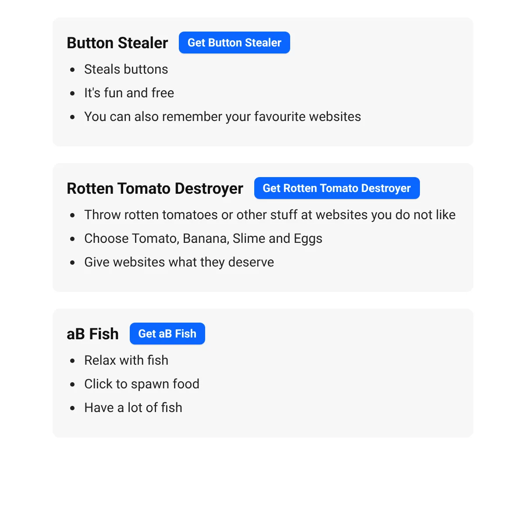Viewport: 526px width, 526px height.
Task: Select the Rotten Tomato Destroyer heading
Action: point(155,188)
